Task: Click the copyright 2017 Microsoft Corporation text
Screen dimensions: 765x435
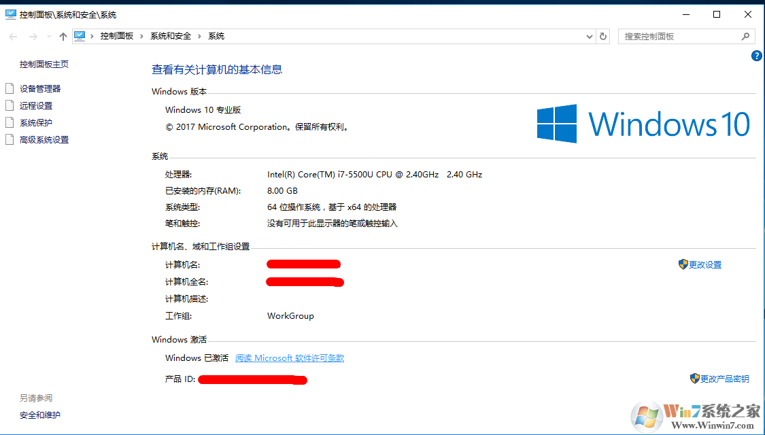Action: [258, 127]
